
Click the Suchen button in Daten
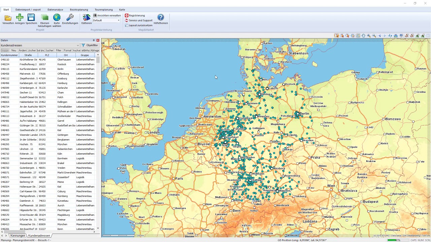click(x=49, y=50)
